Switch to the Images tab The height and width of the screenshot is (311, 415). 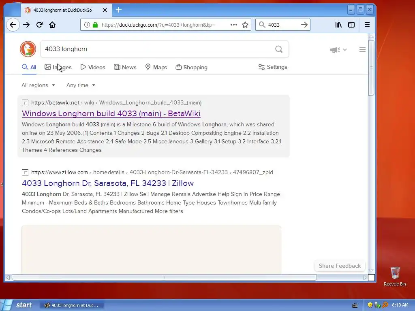(x=58, y=67)
